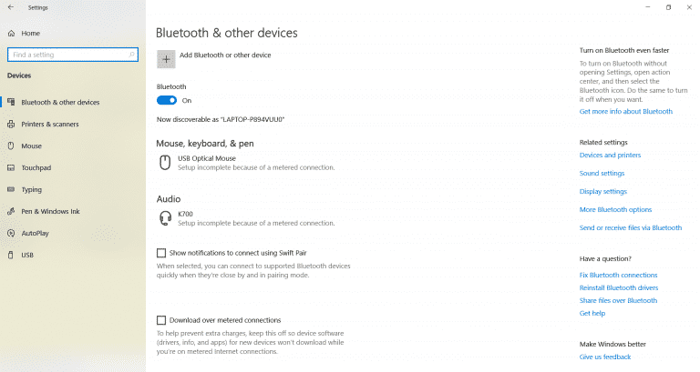Click Fix Bluetooth connections link

(618, 275)
